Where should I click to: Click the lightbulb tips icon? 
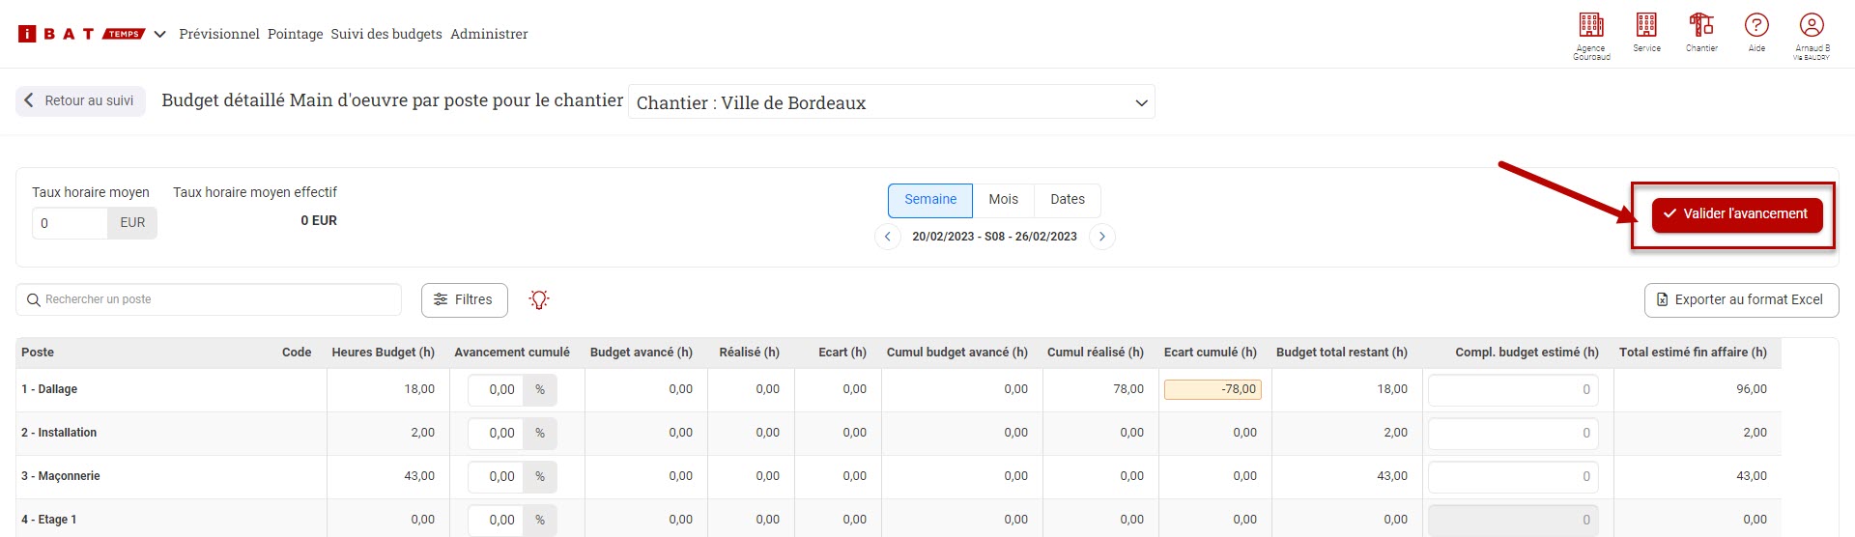(539, 300)
